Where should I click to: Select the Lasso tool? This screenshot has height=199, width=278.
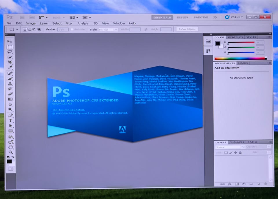10,52
